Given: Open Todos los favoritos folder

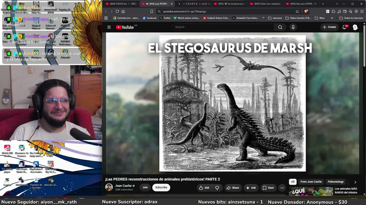Looking at the screenshot, I should point(351,18).
